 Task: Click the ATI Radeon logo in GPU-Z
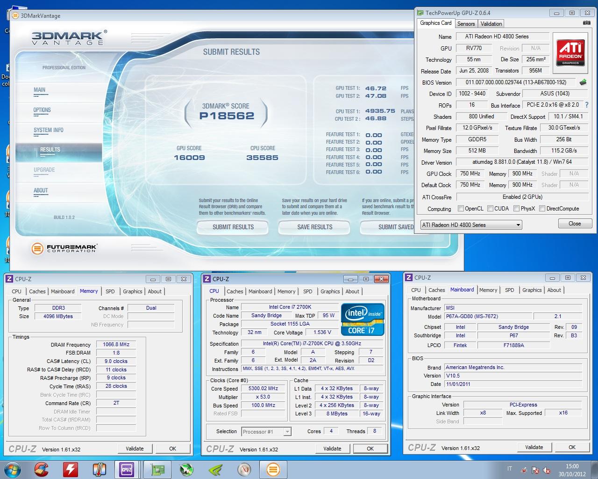[x=570, y=52]
